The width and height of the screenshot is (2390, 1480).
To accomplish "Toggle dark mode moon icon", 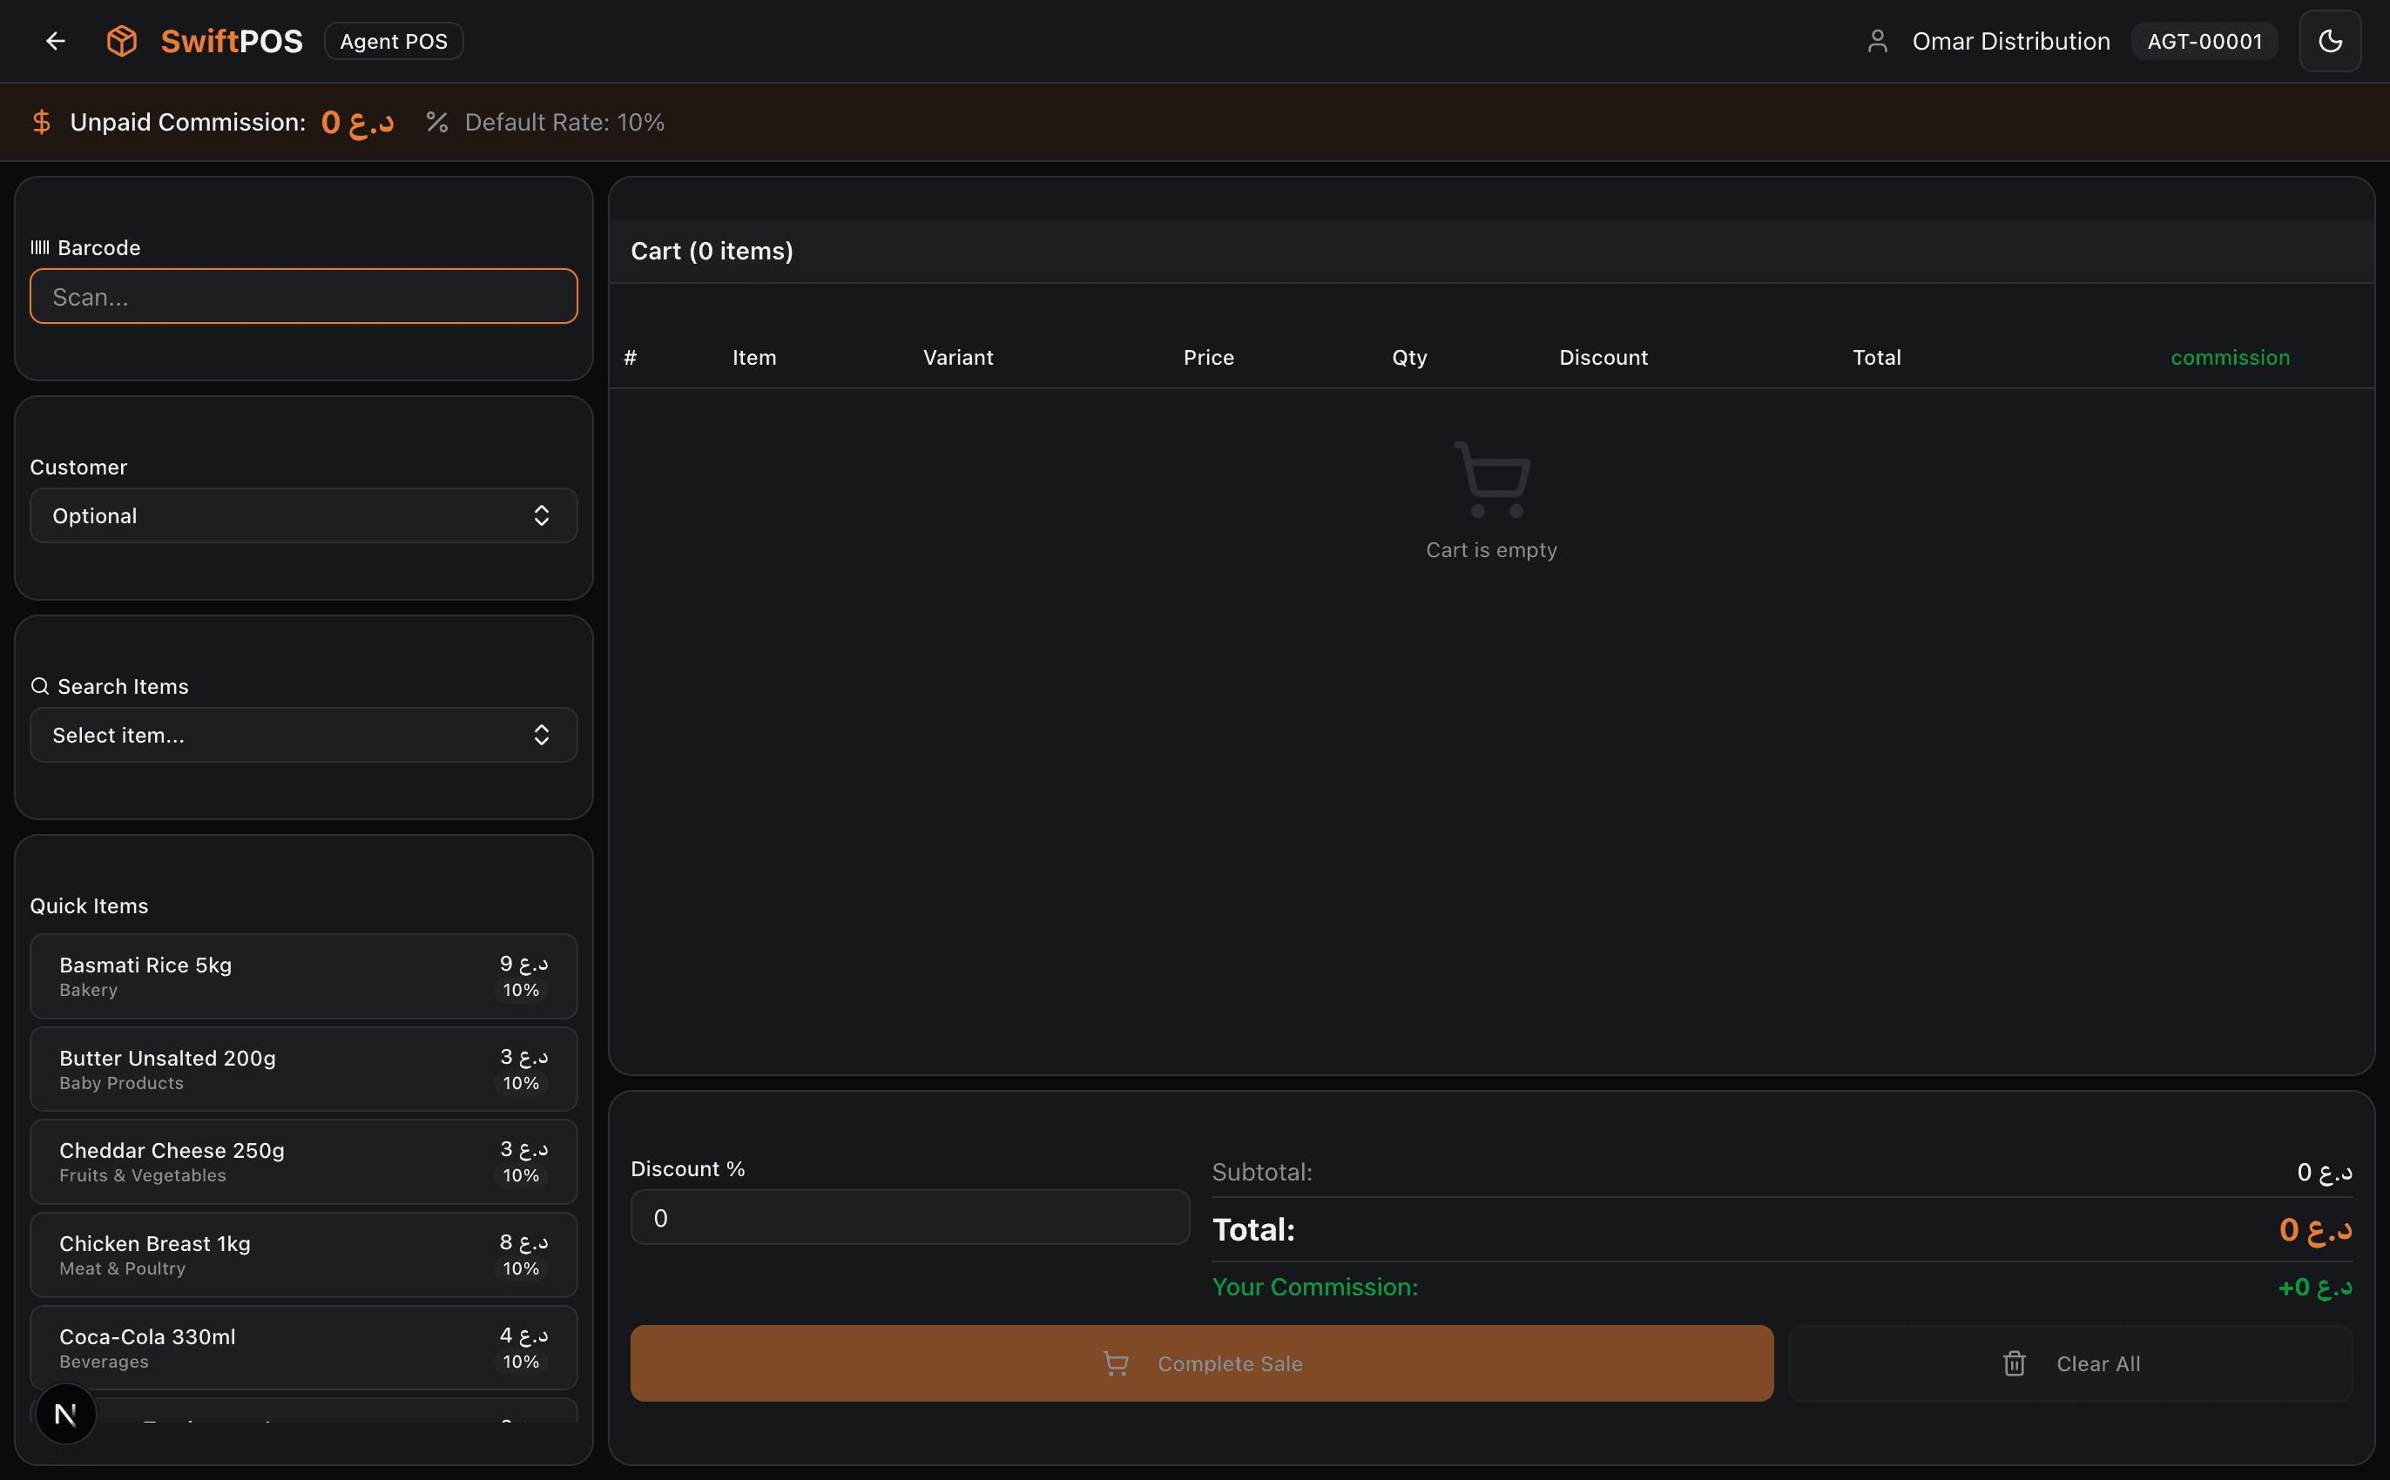I will 2330,41.
